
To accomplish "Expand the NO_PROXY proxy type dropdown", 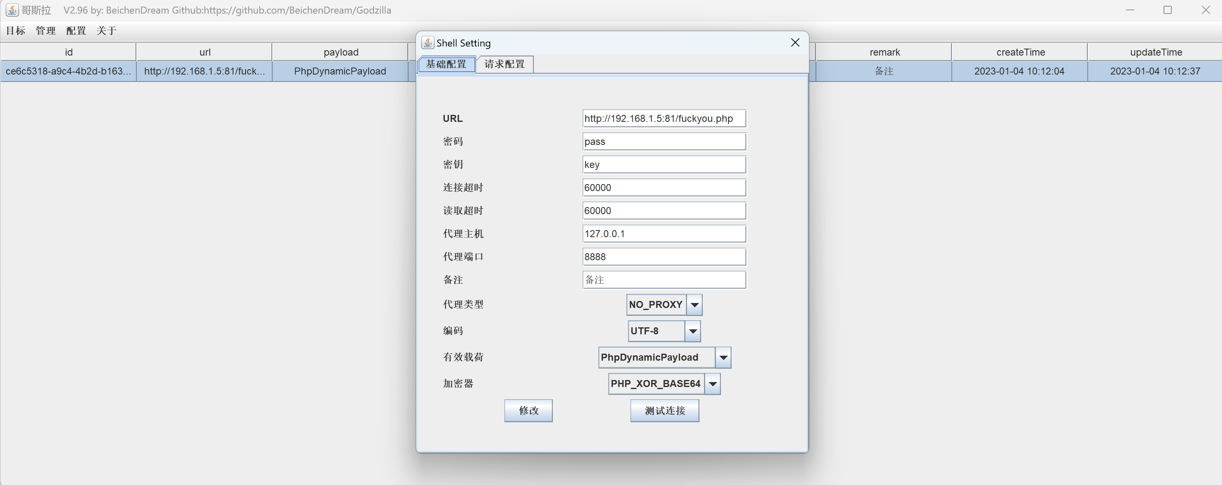I will point(694,305).
